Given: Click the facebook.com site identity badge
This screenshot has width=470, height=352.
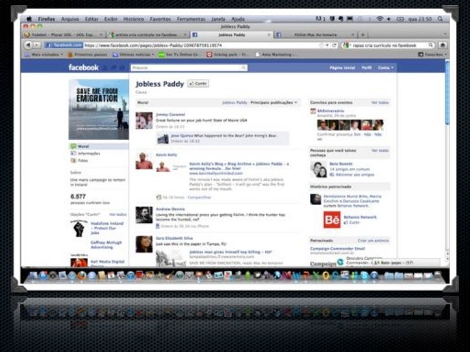Looking at the screenshot, I should (x=64, y=45).
